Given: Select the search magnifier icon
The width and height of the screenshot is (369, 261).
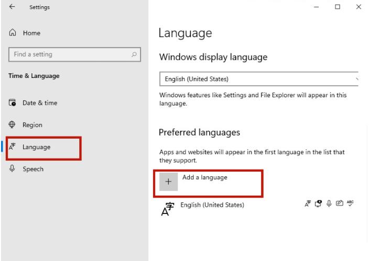Looking at the screenshot, I should pos(134,54).
